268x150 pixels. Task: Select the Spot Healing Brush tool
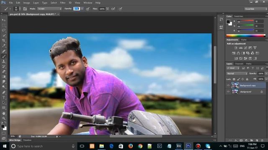(4, 51)
